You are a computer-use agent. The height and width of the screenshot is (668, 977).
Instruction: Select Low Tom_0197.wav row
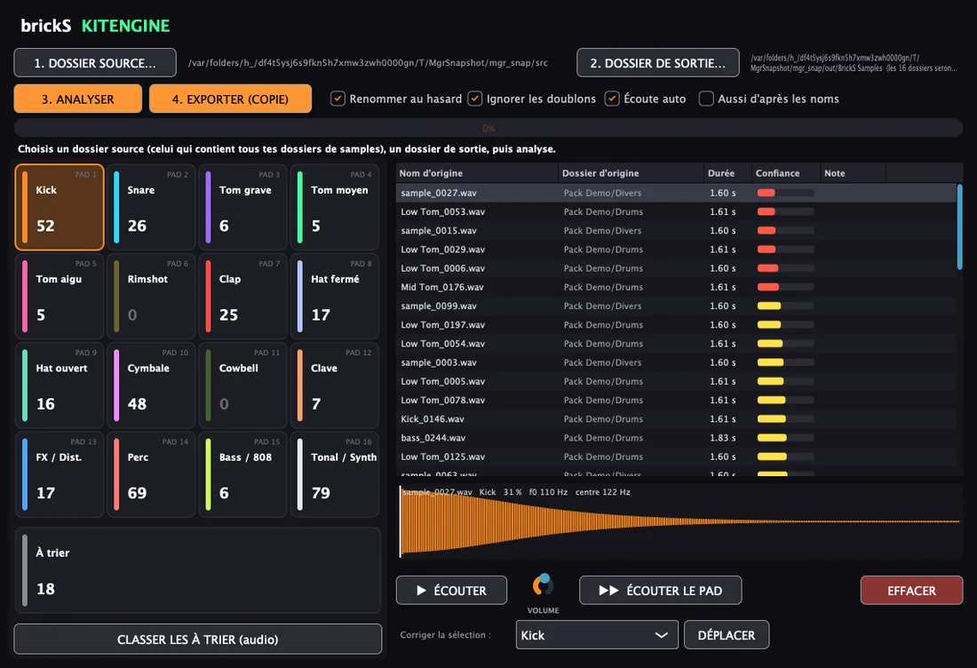coord(676,324)
